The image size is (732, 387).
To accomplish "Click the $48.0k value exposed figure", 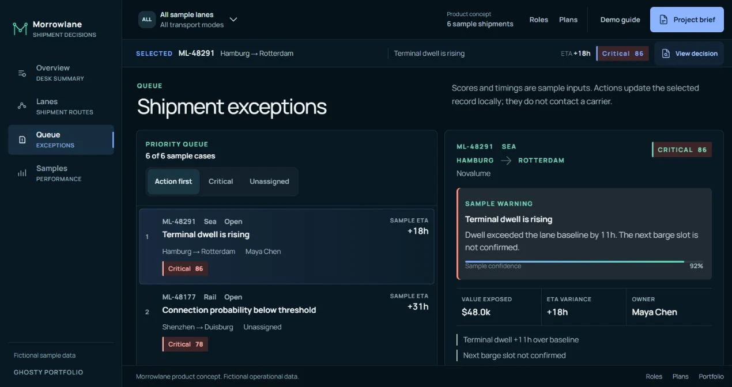I will click(x=476, y=312).
